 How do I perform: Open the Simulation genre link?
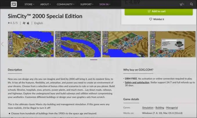pos(148,107)
